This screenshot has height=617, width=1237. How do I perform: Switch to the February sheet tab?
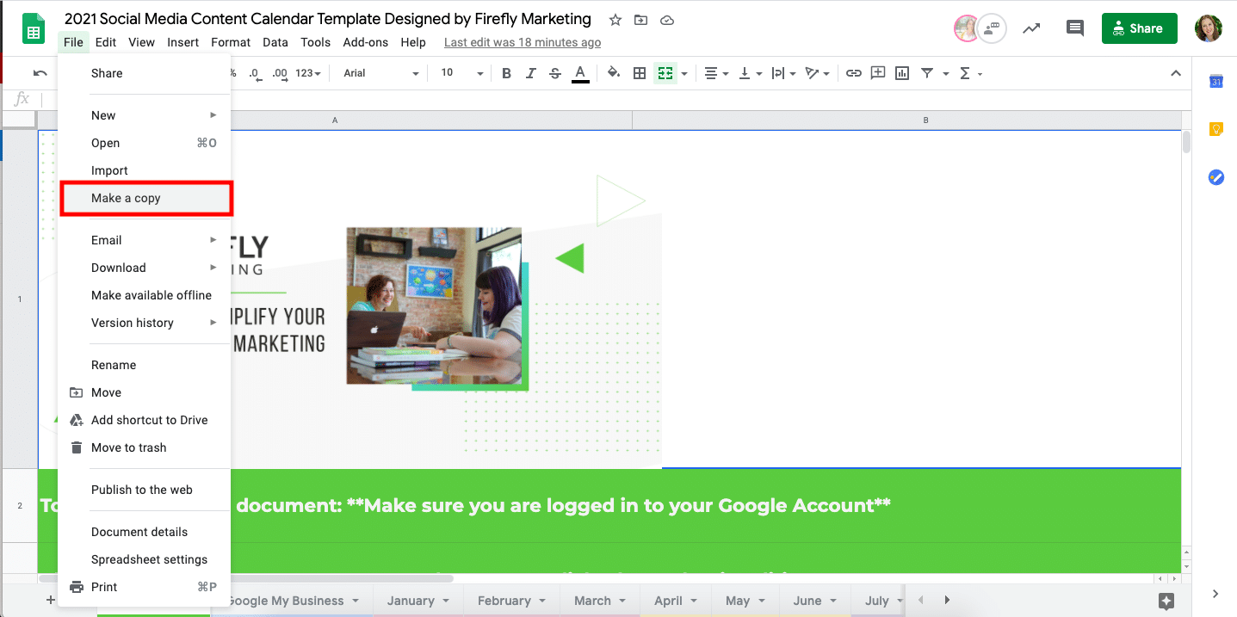click(x=511, y=601)
